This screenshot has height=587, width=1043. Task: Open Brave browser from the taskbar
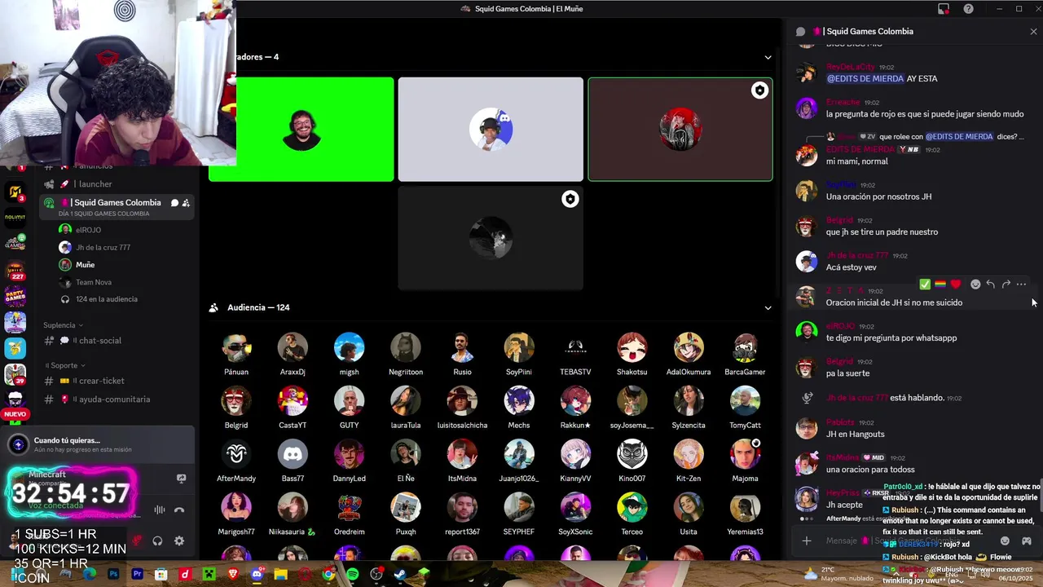pyautogui.click(x=233, y=575)
